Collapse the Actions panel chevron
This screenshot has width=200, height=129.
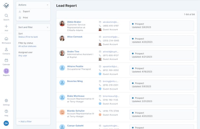click(48, 5)
